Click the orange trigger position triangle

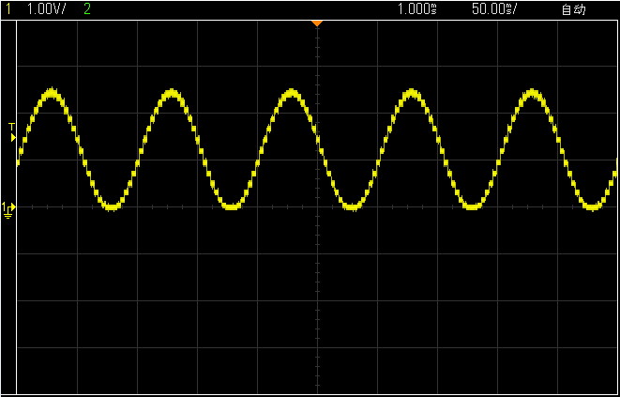pyautogui.click(x=317, y=22)
